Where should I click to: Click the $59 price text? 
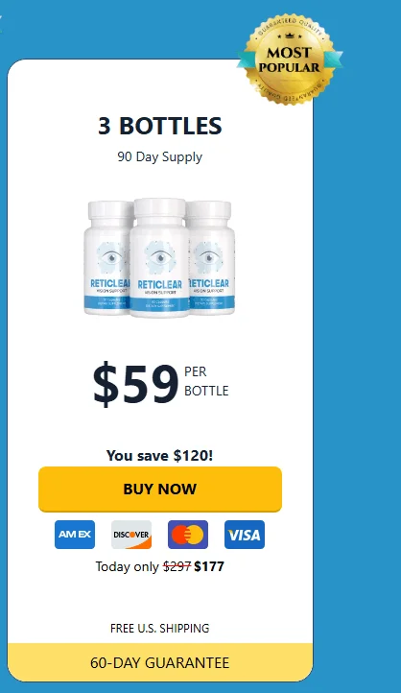click(135, 383)
